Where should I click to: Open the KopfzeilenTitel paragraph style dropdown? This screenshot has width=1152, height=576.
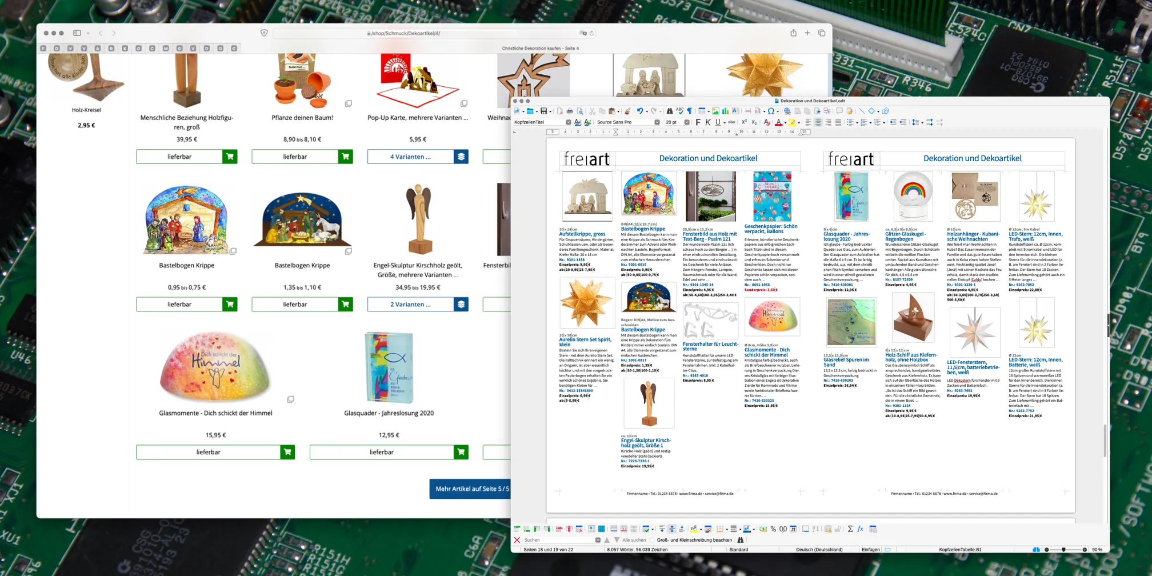click(x=569, y=122)
